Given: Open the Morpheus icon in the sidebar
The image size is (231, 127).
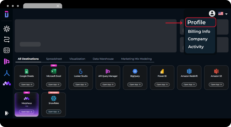Looking at the screenshot, I should [x=7, y=83].
